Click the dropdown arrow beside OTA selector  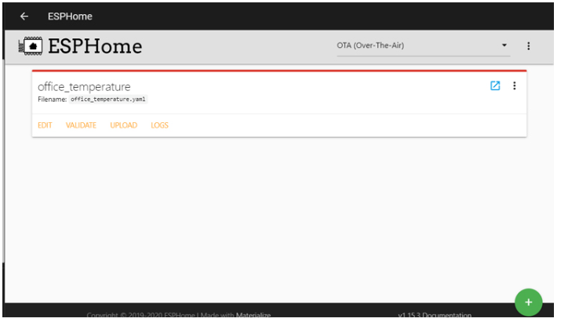coord(505,46)
